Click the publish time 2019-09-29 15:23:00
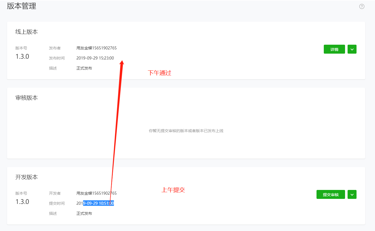The image size is (375, 231). coord(95,58)
